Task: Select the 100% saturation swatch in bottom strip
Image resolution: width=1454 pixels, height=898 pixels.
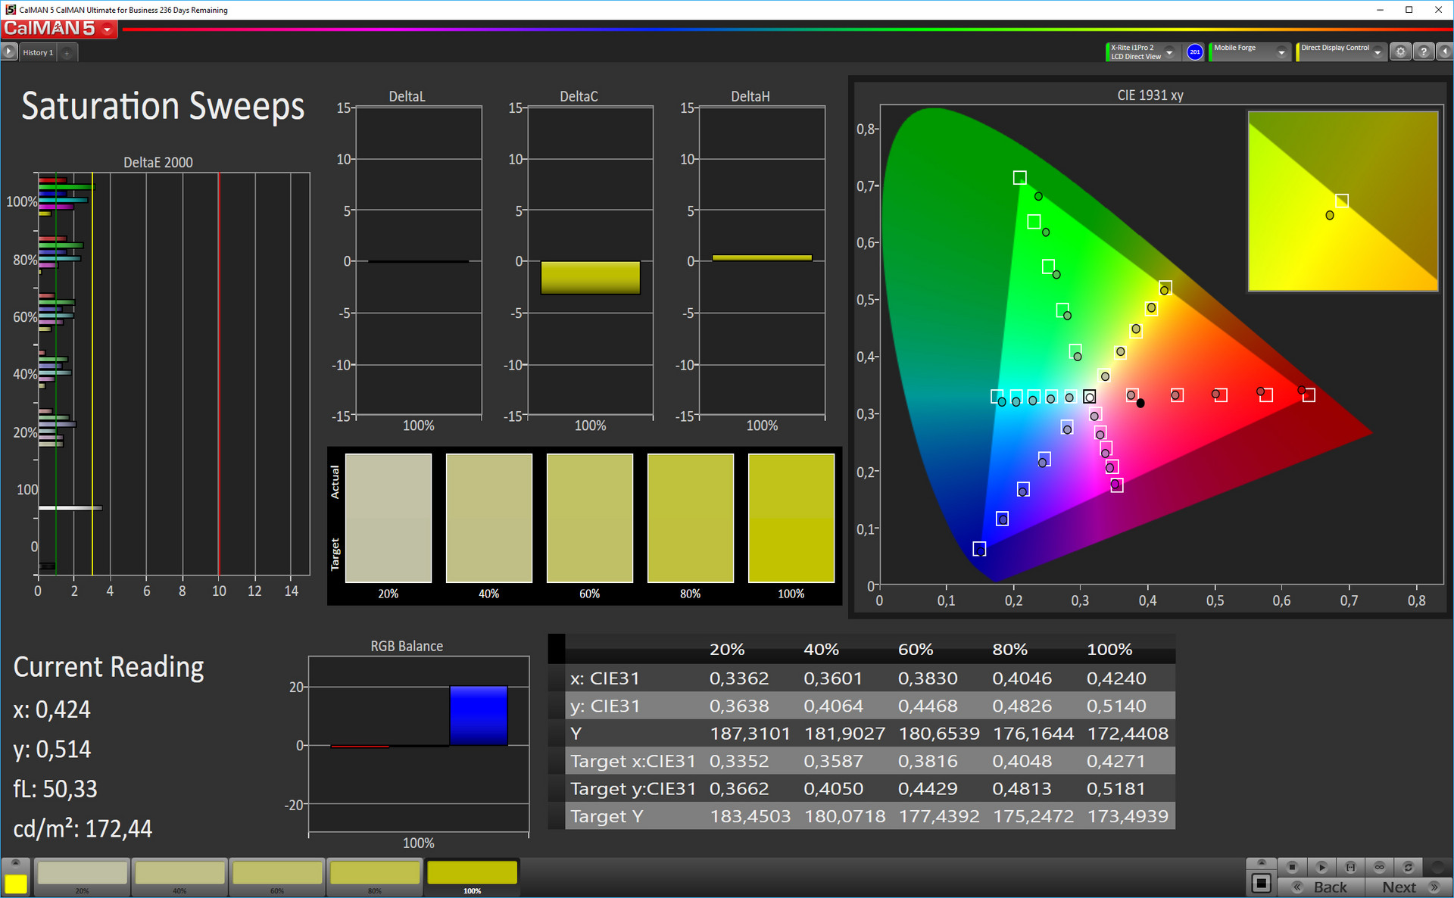Action: tap(473, 877)
